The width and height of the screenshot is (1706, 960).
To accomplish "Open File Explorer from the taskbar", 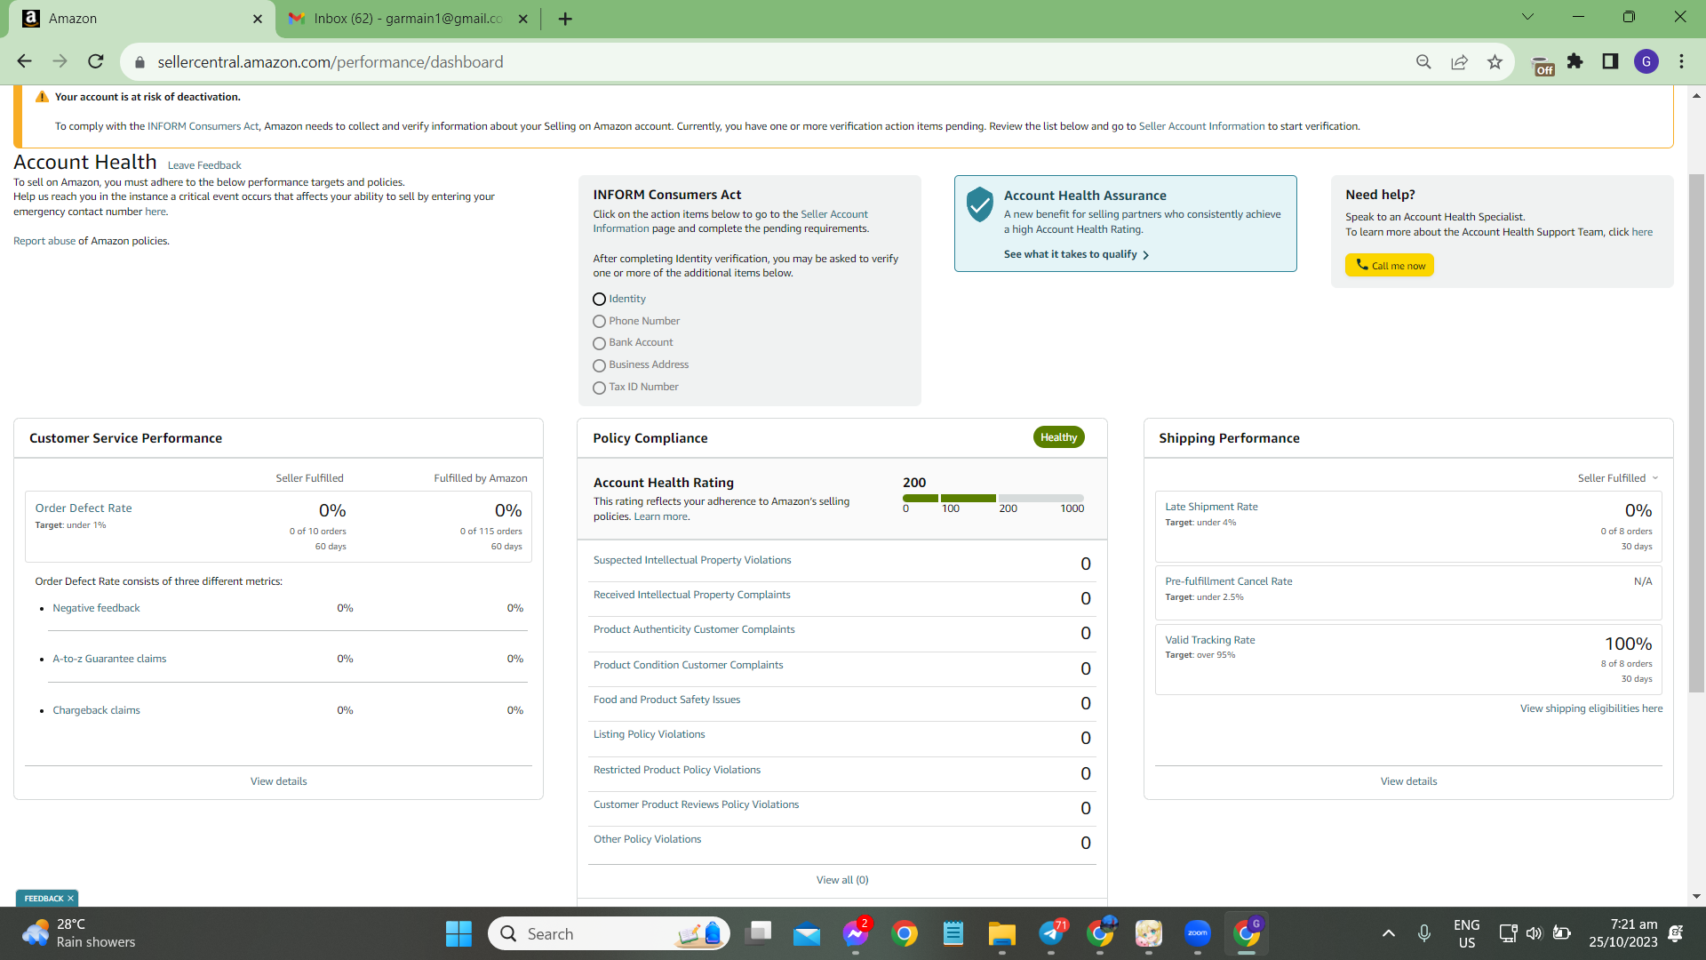I will (x=1002, y=933).
